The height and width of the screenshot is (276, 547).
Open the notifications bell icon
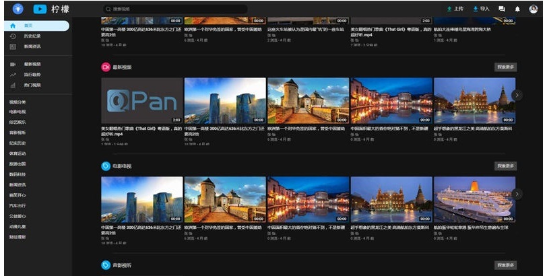(517, 9)
